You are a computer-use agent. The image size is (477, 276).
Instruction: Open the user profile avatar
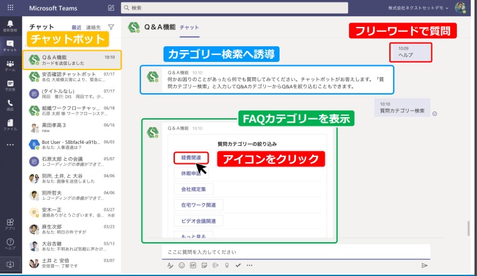(x=460, y=8)
